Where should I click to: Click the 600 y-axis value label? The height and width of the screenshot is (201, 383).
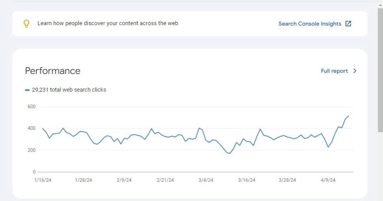pos(32,107)
